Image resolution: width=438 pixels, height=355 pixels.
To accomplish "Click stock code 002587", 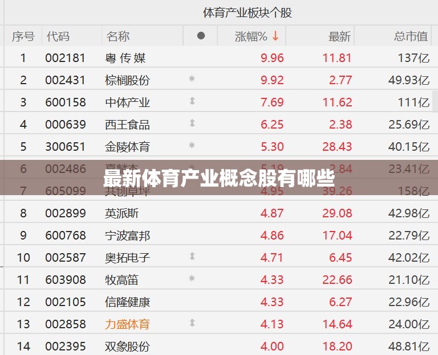I will coord(66,258).
